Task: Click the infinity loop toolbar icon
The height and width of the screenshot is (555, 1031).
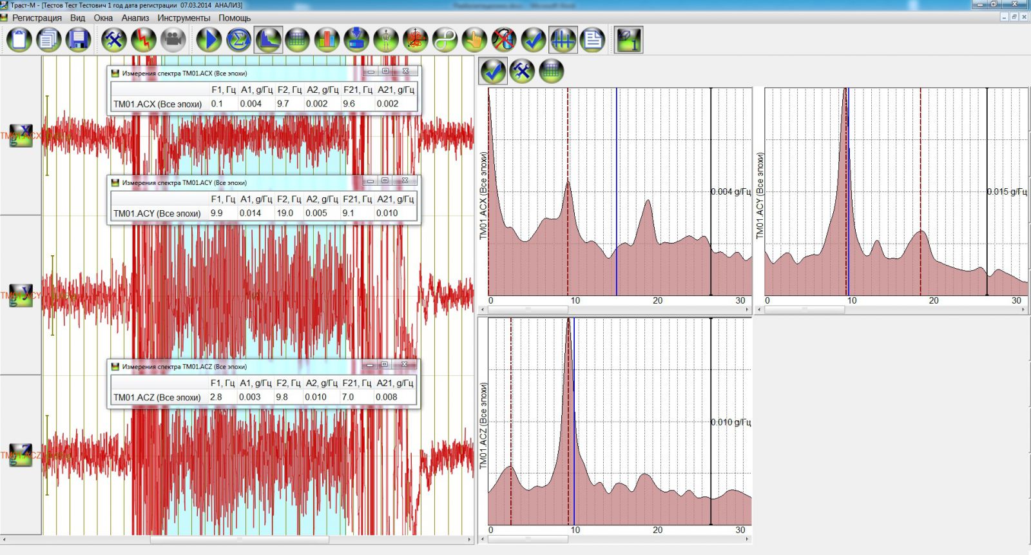Action: 445,40
